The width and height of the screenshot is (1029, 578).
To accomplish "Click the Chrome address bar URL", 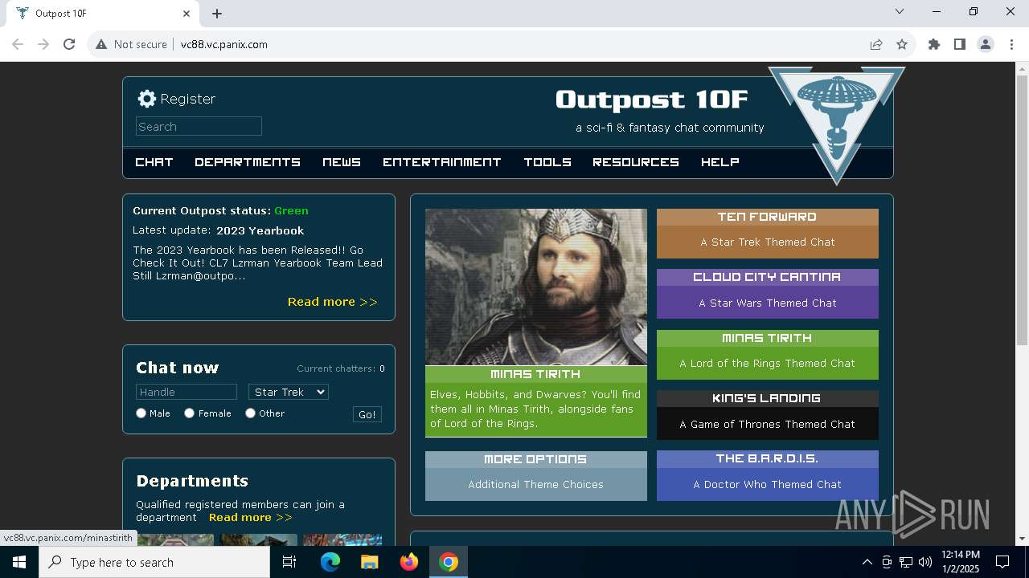I will click(x=224, y=44).
